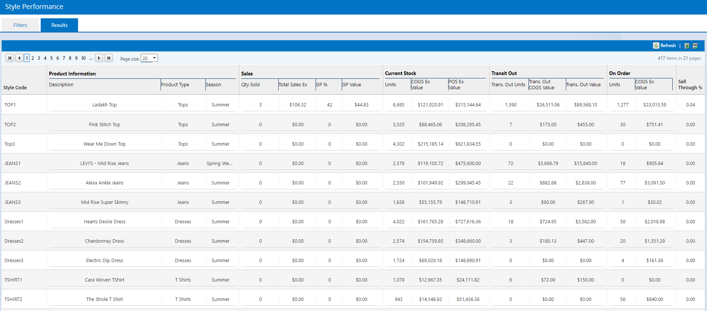The image size is (707, 311).
Task: Select Hearts Desire Dress description
Action: tap(105, 222)
